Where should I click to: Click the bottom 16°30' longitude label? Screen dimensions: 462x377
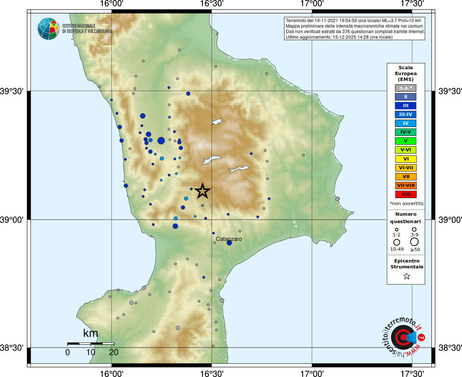[x=212, y=373]
